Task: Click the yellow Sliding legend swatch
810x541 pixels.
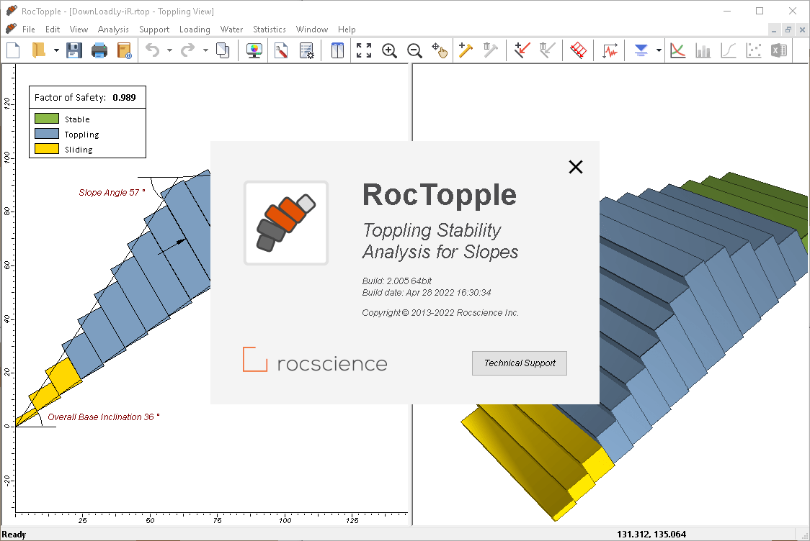Action: point(47,148)
